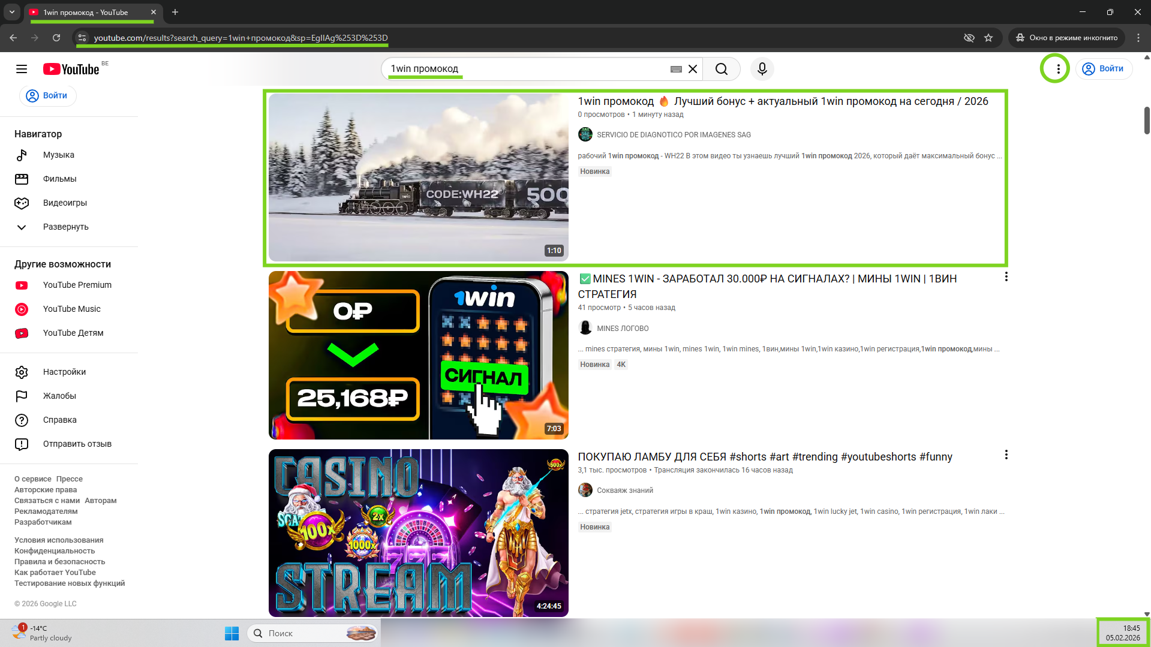Click the Войти button in the sidebar
The width and height of the screenshot is (1151, 647).
(48, 96)
